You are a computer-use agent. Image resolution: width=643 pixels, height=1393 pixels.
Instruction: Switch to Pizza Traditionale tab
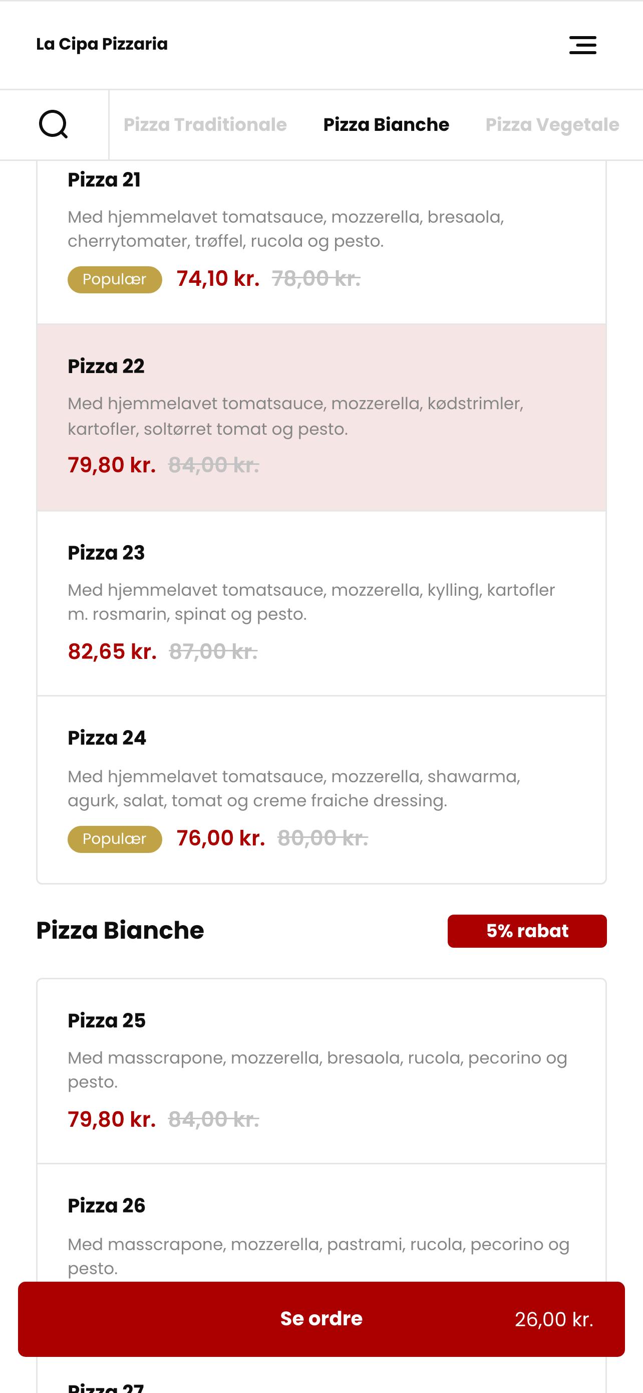pyautogui.click(x=205, y=124)
